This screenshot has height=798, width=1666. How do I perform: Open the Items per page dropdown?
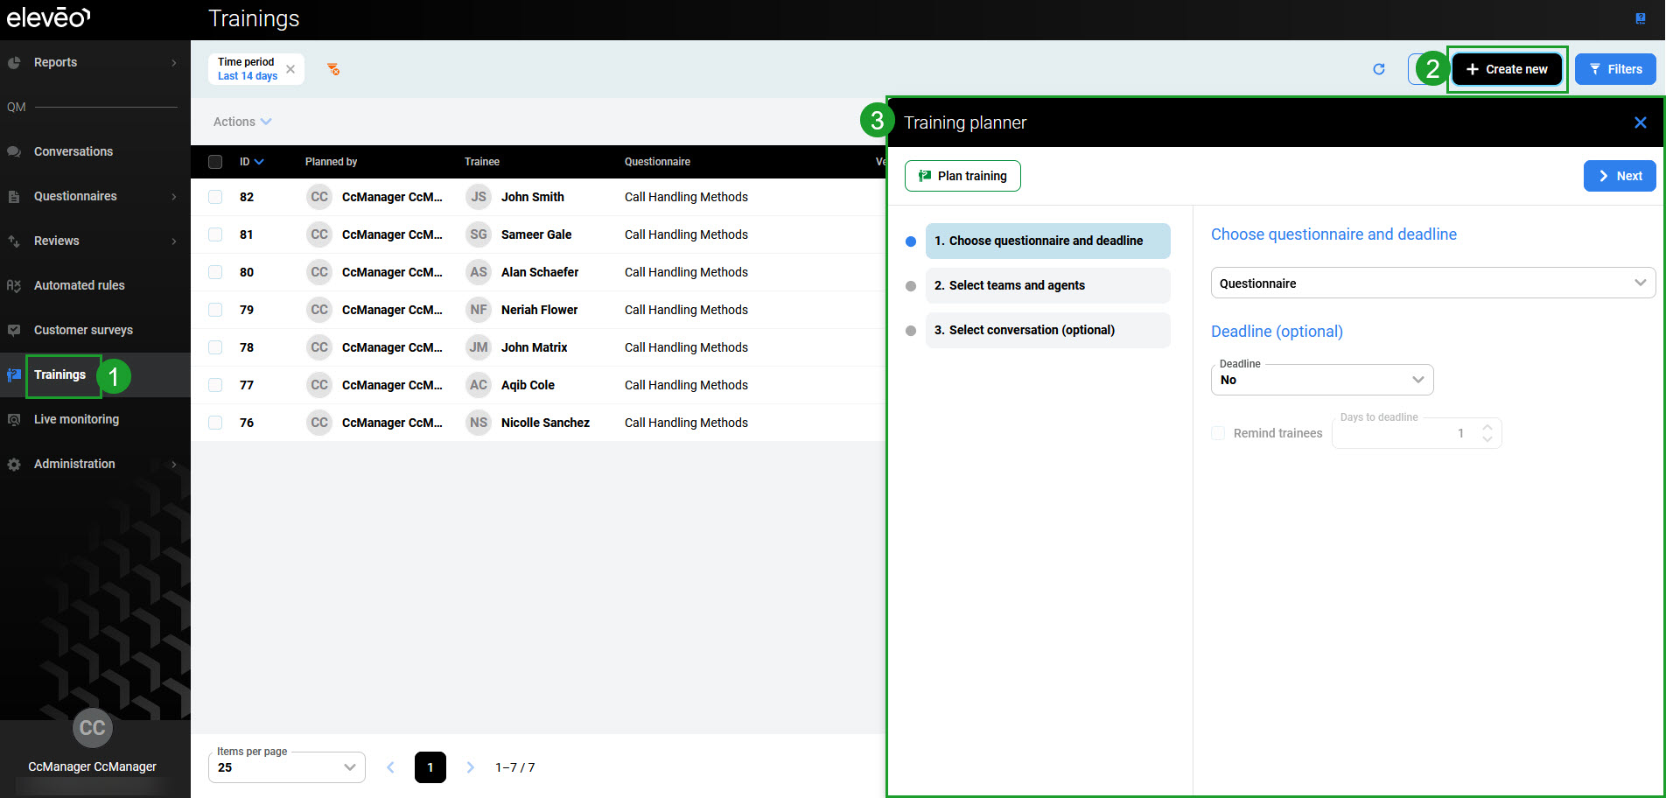[286, 767]
